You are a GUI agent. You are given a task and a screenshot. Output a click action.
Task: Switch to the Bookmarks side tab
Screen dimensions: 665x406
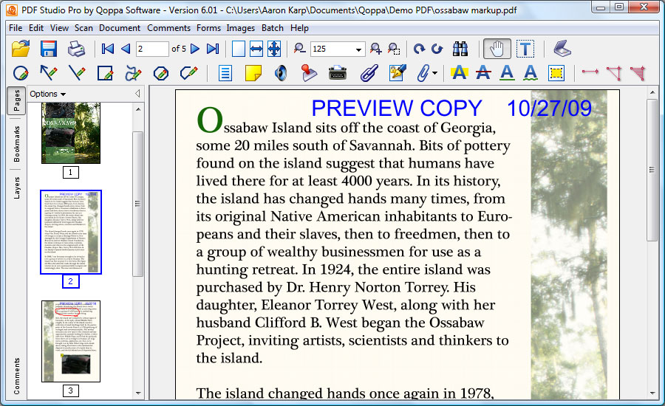click(x=16, y=144)
